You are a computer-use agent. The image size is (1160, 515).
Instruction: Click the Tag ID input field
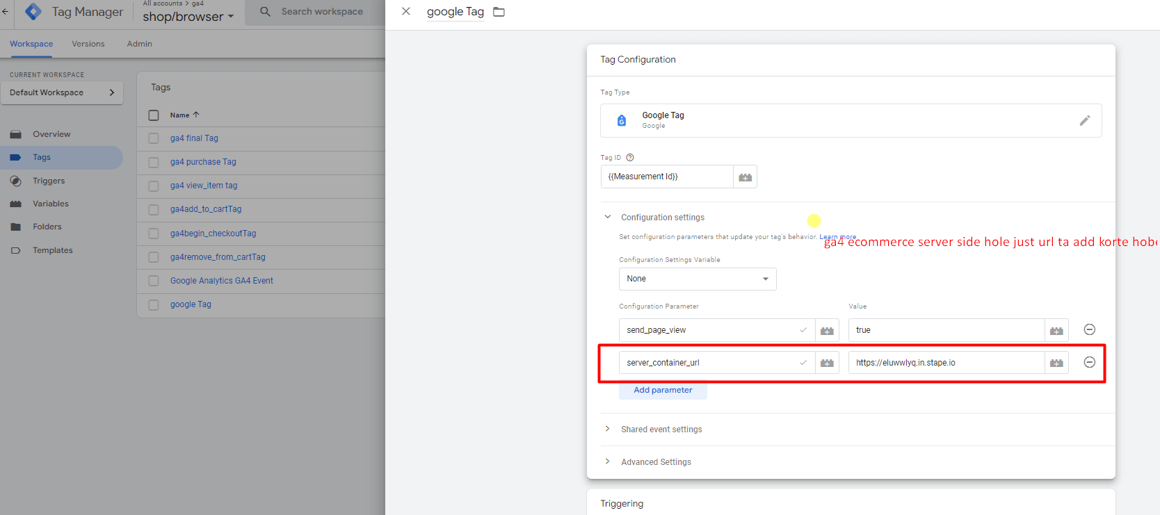click(667, 177)
